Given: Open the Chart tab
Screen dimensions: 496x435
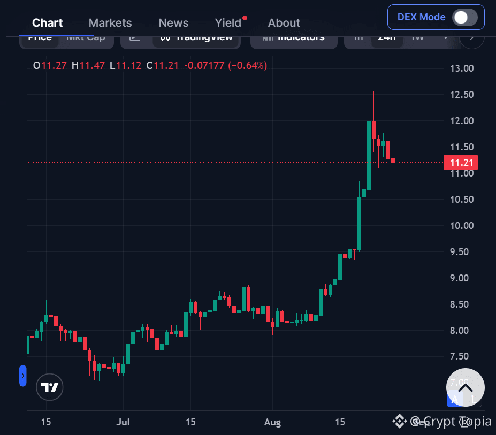Looking at the screenshot, I should pyautogui.click(x=48, y=23).
